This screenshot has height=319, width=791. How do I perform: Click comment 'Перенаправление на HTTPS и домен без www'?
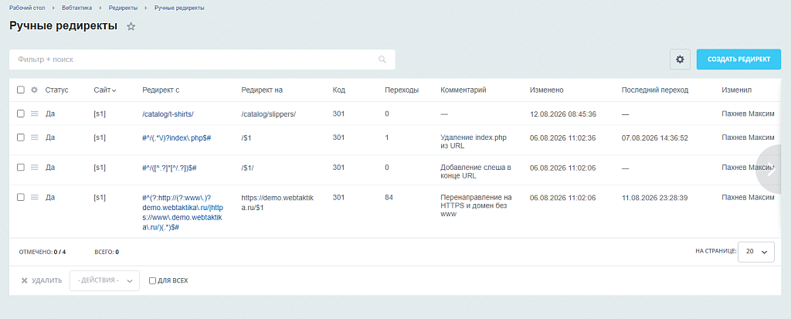click(476, 205)
